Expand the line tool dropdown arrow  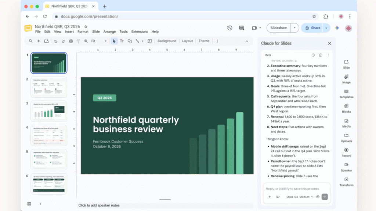[x=142, y=41]
